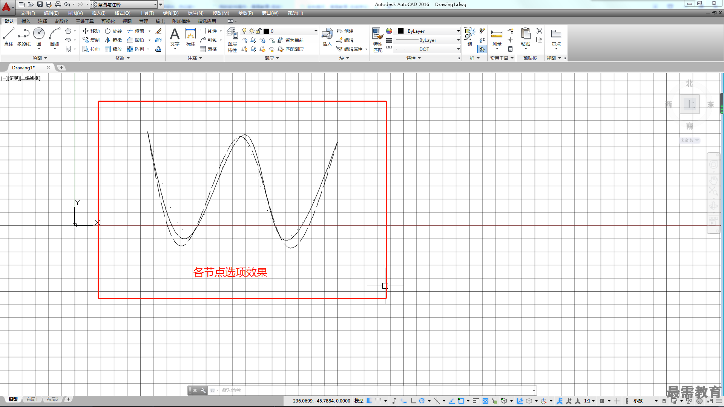724x407 pixels.
Task: Click 匹配图层 button
Action: 291,49
